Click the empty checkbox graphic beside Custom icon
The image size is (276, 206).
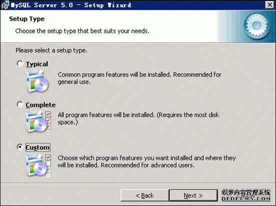(x=48, y=163)
